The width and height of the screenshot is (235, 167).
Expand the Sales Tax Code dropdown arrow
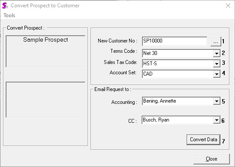(217, 64)
